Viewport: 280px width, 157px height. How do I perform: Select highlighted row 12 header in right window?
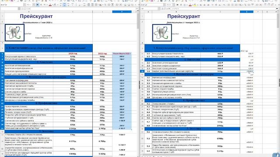[x=142, y=71]
